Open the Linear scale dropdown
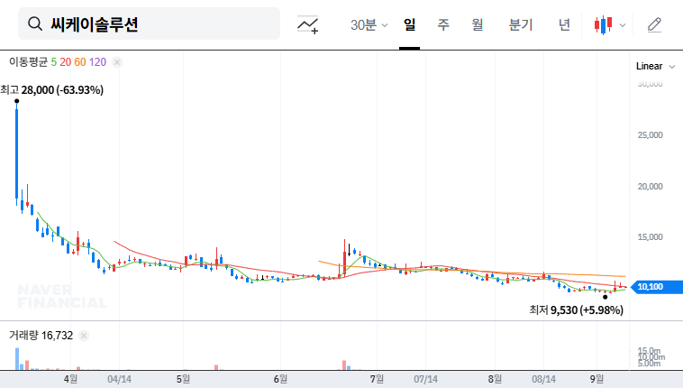 655,67
